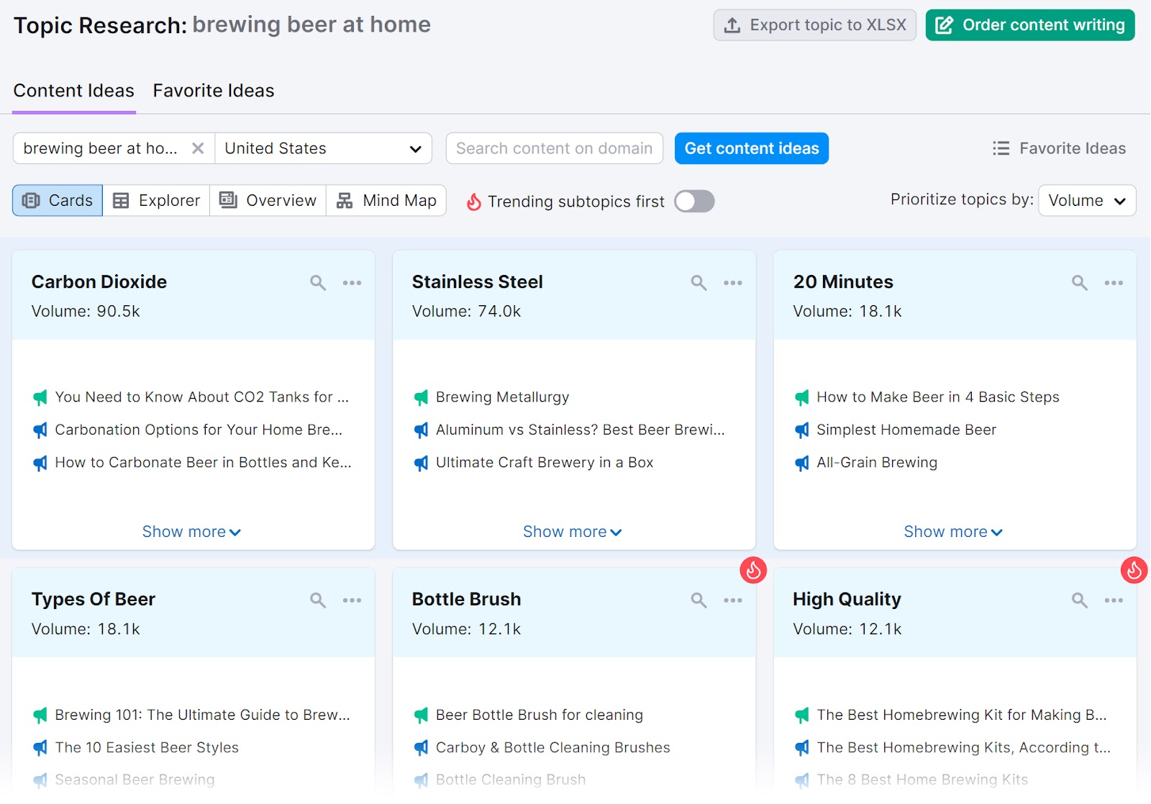The height and width of the screenshot is (804, 1151).
Task: Click Order content writing
Action: tap(1029, 24)
